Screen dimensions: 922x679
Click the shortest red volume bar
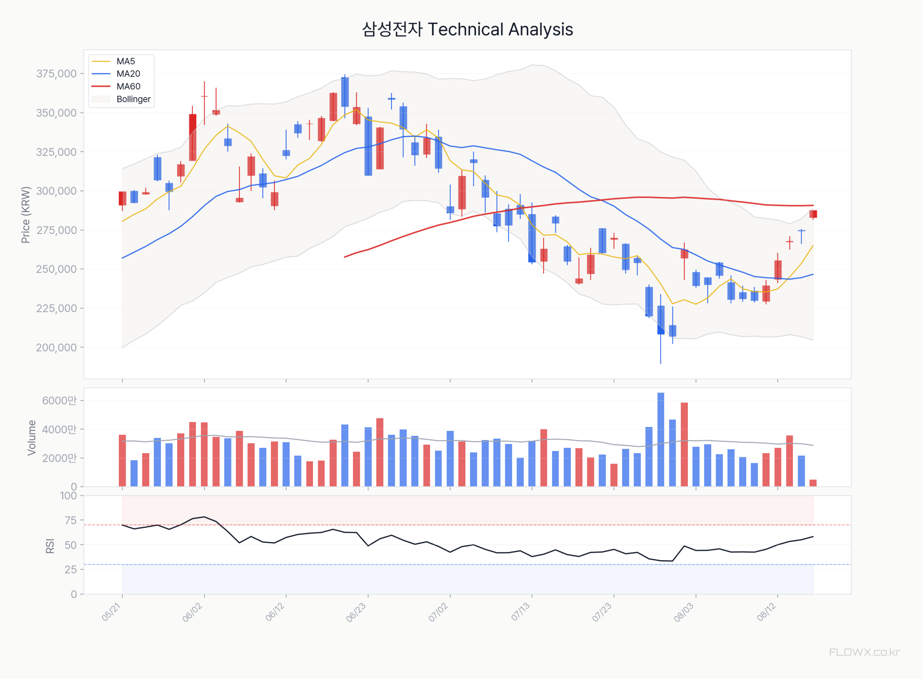813,483
